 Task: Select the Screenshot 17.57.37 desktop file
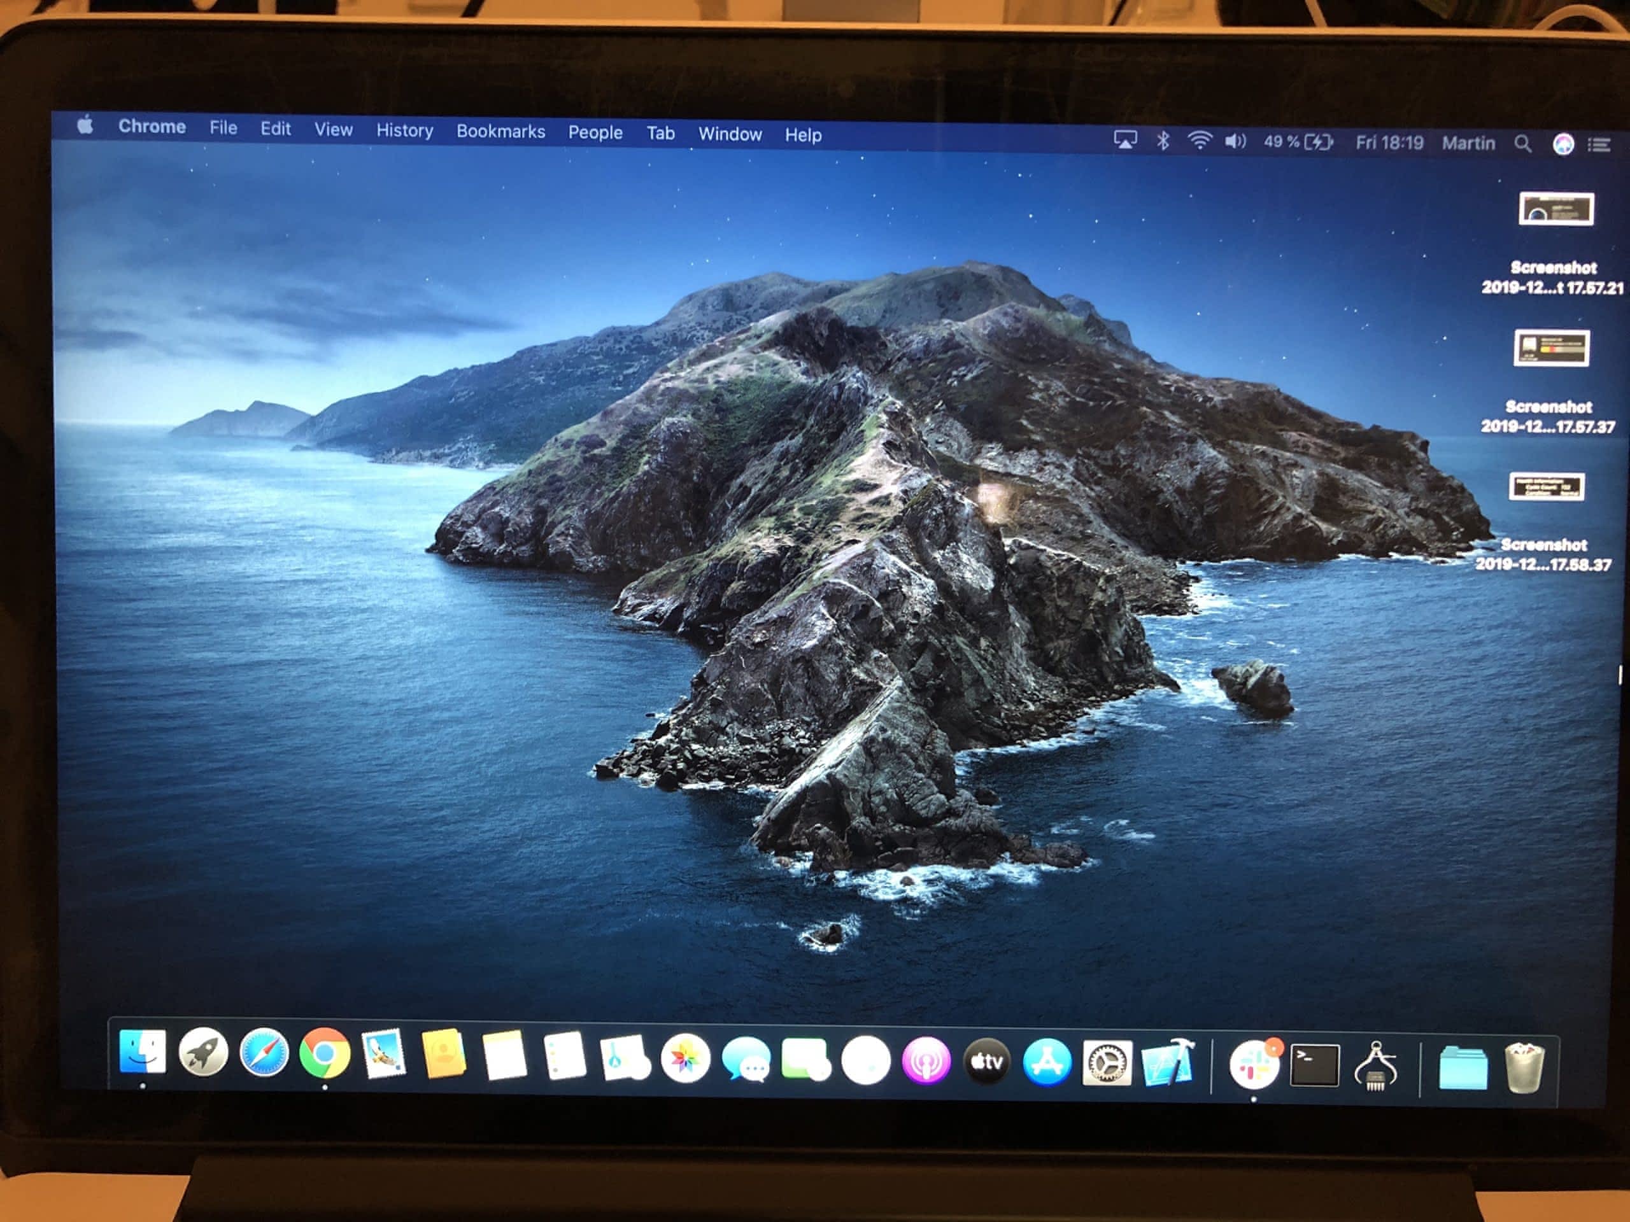click(x=1551, y=348)
